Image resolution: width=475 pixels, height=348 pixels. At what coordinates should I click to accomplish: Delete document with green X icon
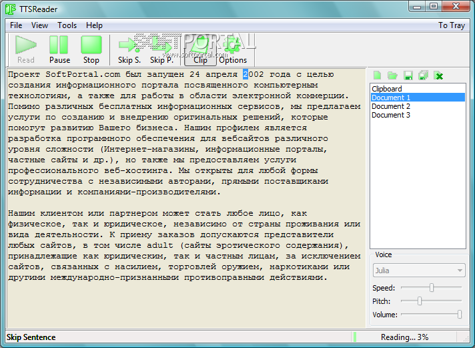[x=438, y=75]
